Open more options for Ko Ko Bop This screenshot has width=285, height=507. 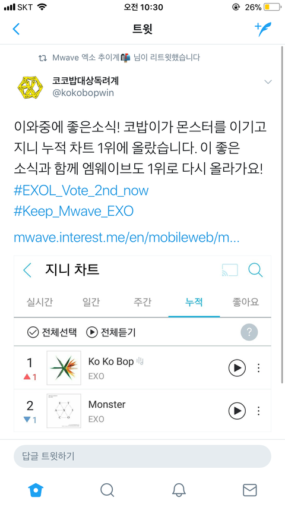pos(258,368)
